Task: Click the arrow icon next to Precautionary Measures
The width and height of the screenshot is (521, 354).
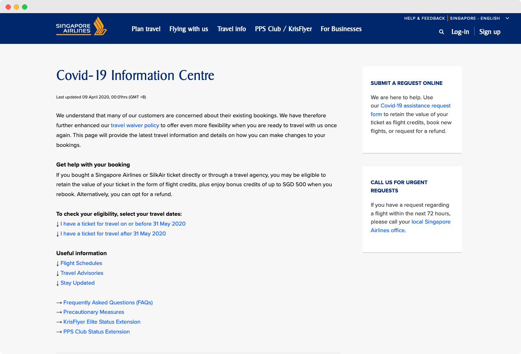Action: coord(59,312)
